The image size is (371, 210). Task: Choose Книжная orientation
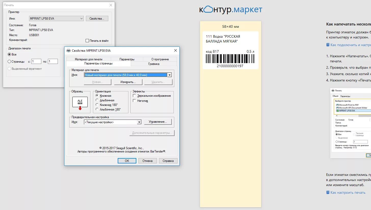tap(97, 95)
